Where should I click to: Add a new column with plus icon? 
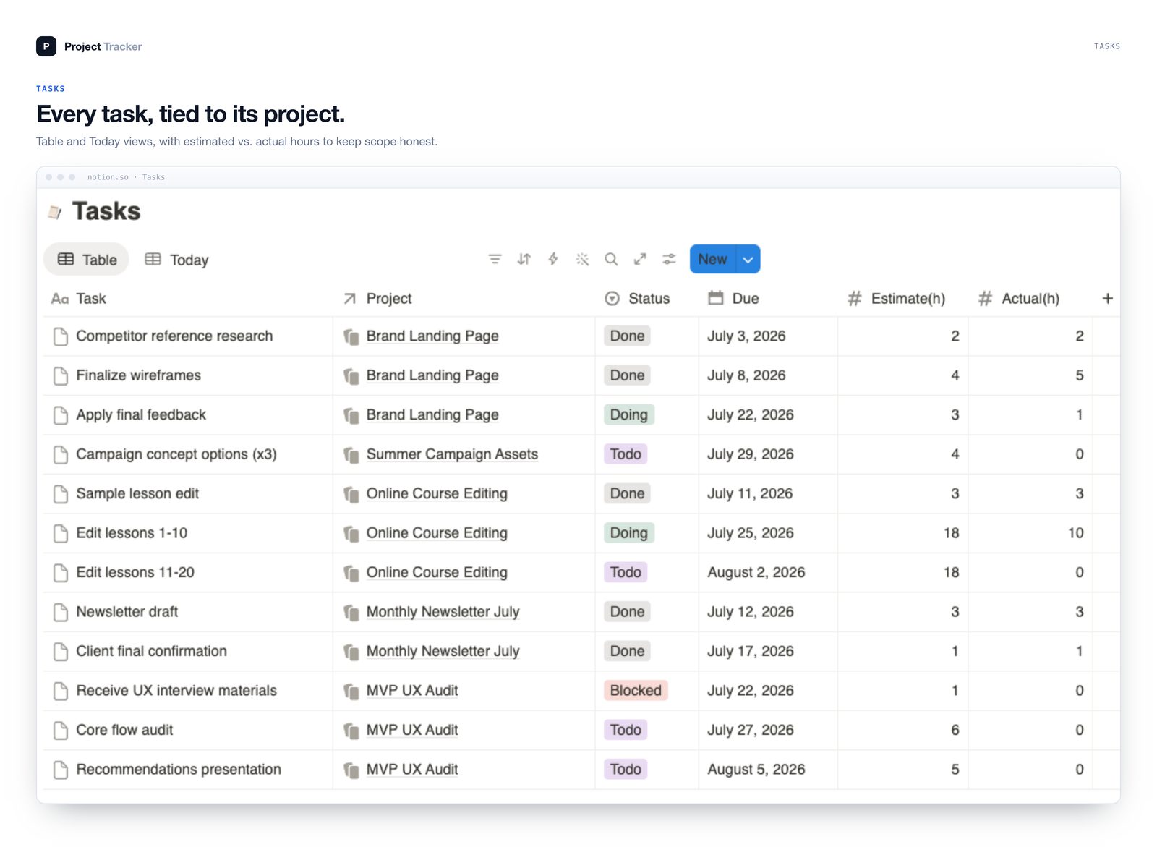click(1107, 299)
